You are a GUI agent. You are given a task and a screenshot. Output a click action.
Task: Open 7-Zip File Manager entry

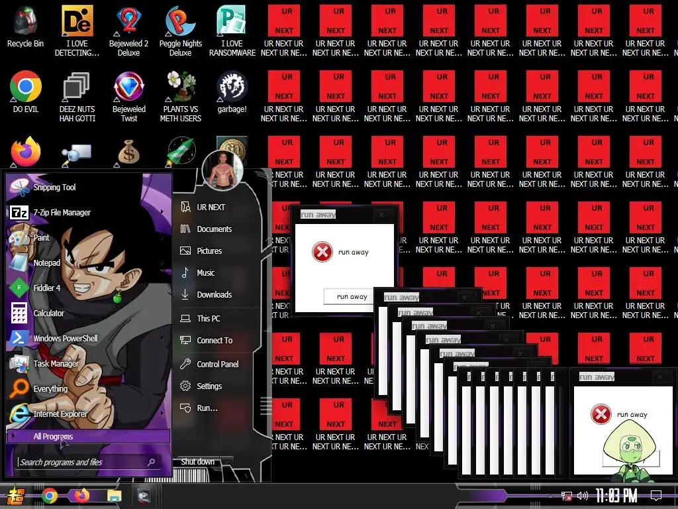(88, 213)
